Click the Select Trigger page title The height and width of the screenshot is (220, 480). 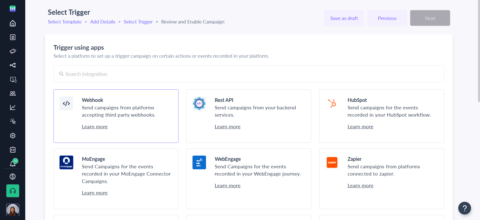(69, 12)
